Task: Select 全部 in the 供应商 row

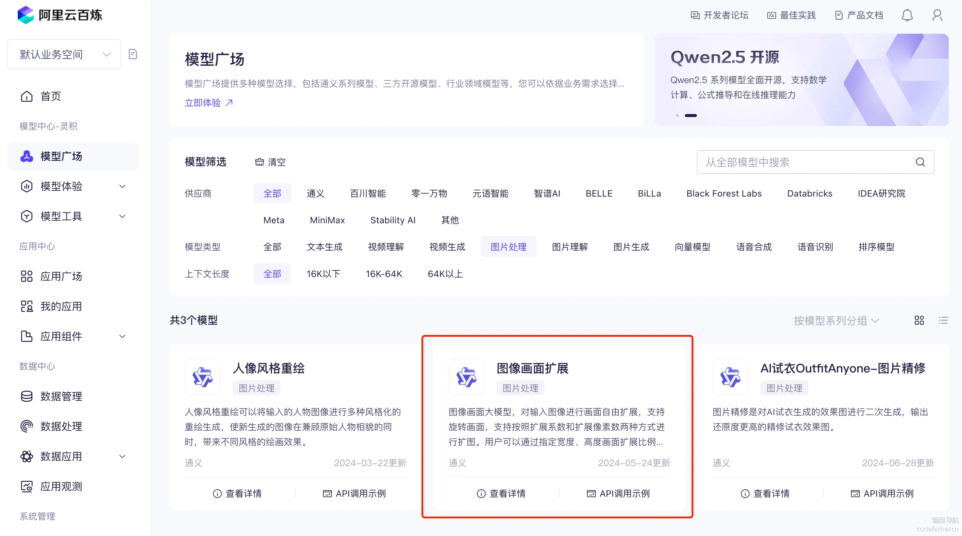Action: pyautogui.click(x=272, y=194)
